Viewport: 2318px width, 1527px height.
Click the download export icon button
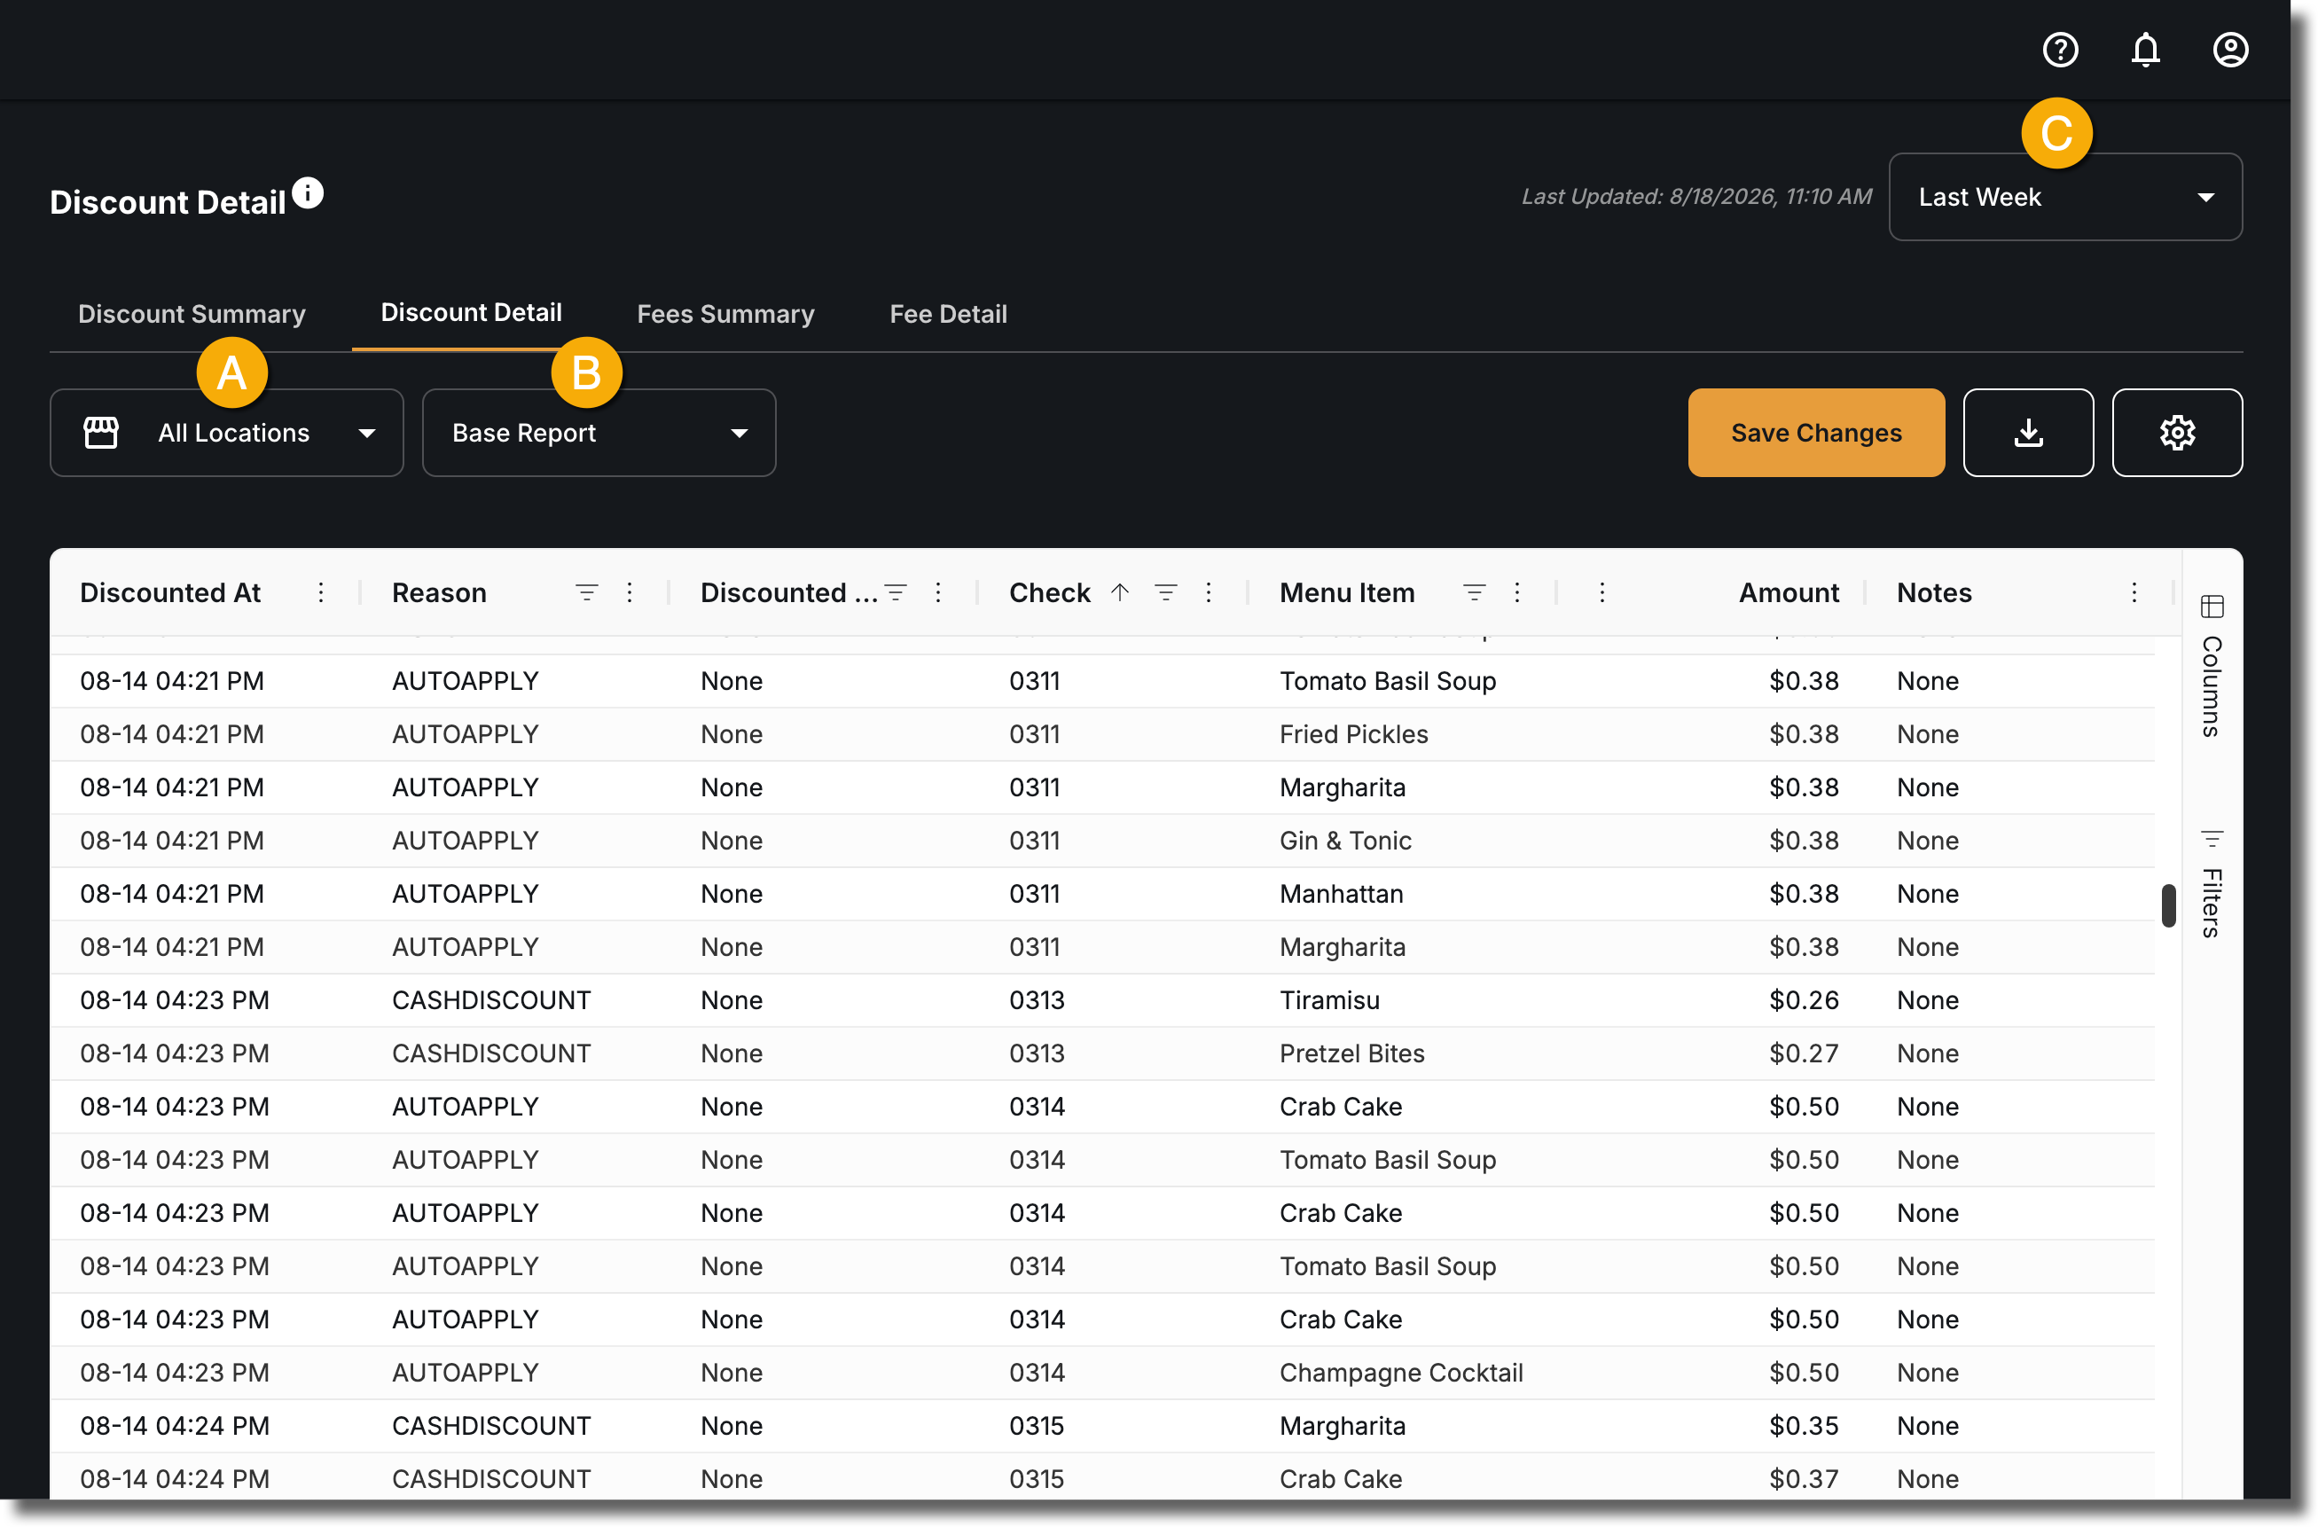click(2028, 433)
